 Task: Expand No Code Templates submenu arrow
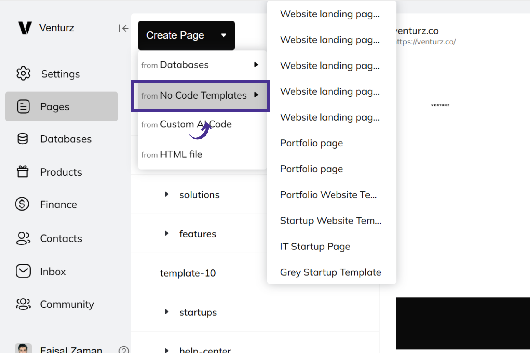point(256,95)
